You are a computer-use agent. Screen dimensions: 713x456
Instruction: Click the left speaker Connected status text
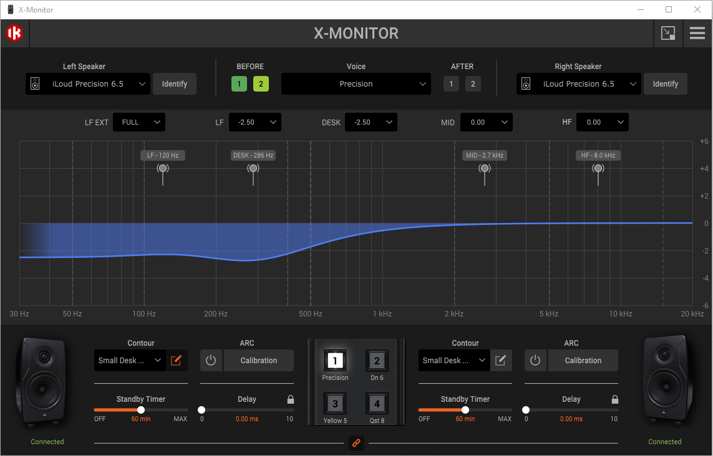[x=47, y=442]
